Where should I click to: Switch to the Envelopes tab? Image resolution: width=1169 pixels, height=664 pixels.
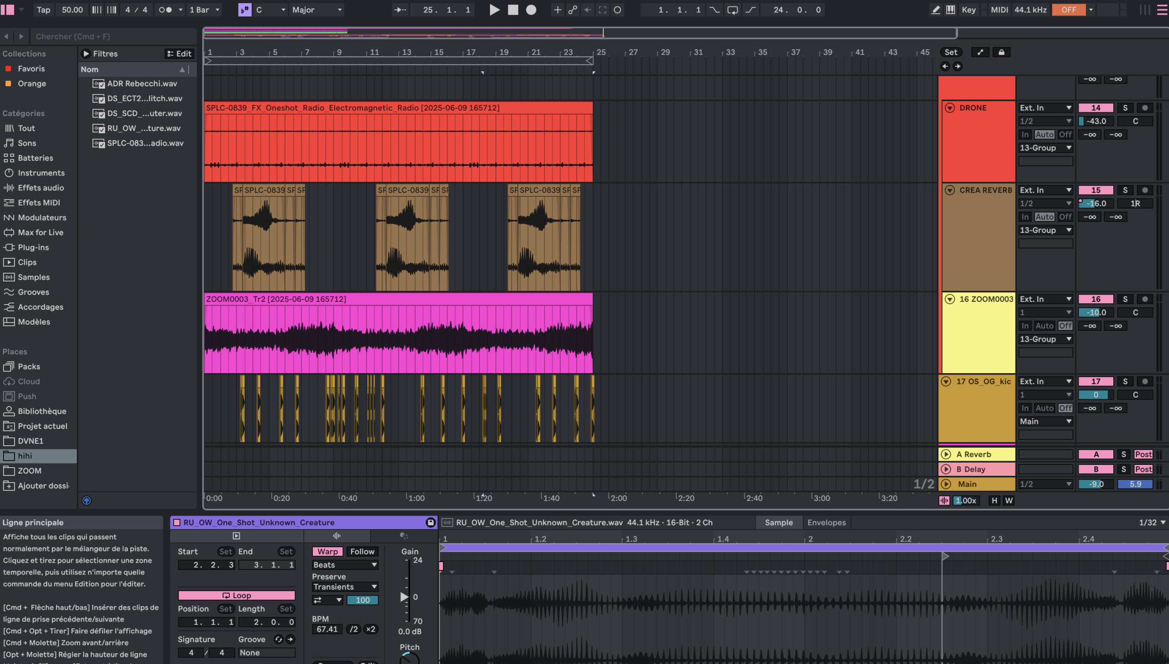826,522
